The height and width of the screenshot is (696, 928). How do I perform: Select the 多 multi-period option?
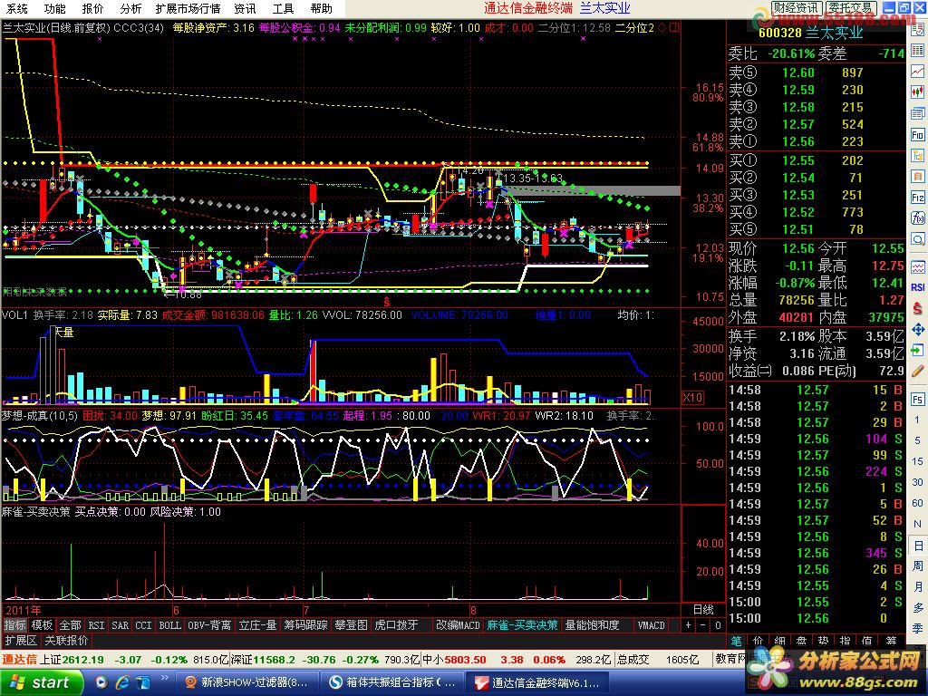pos(917,608)
